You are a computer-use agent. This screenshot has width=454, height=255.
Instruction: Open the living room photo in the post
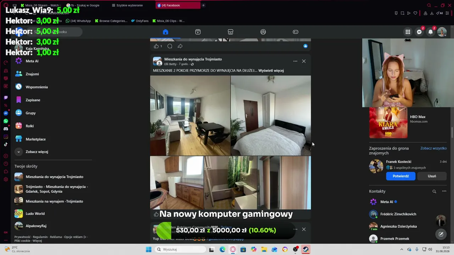[x=190, y=115]
